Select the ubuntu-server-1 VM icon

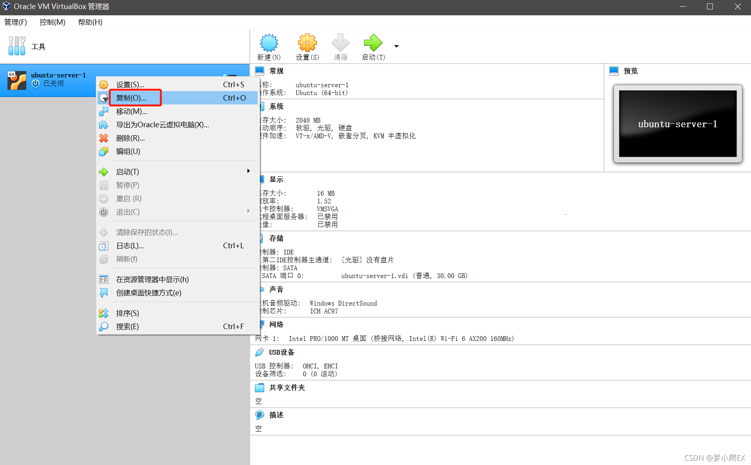tap(17, 80)
